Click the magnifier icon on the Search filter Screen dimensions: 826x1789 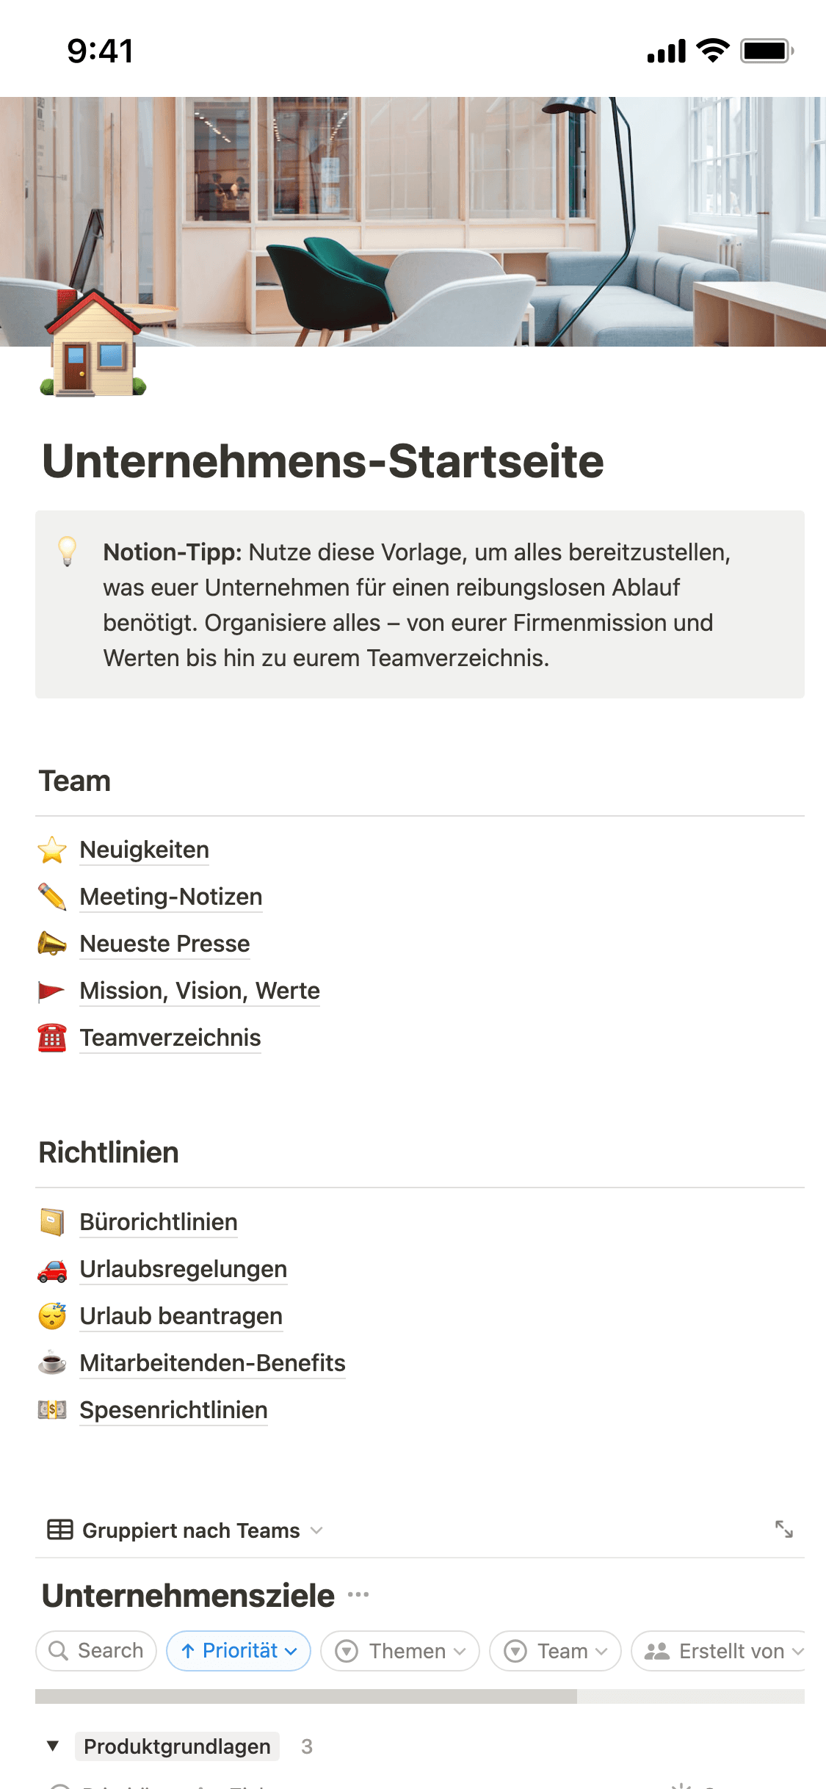[60, 1650]
